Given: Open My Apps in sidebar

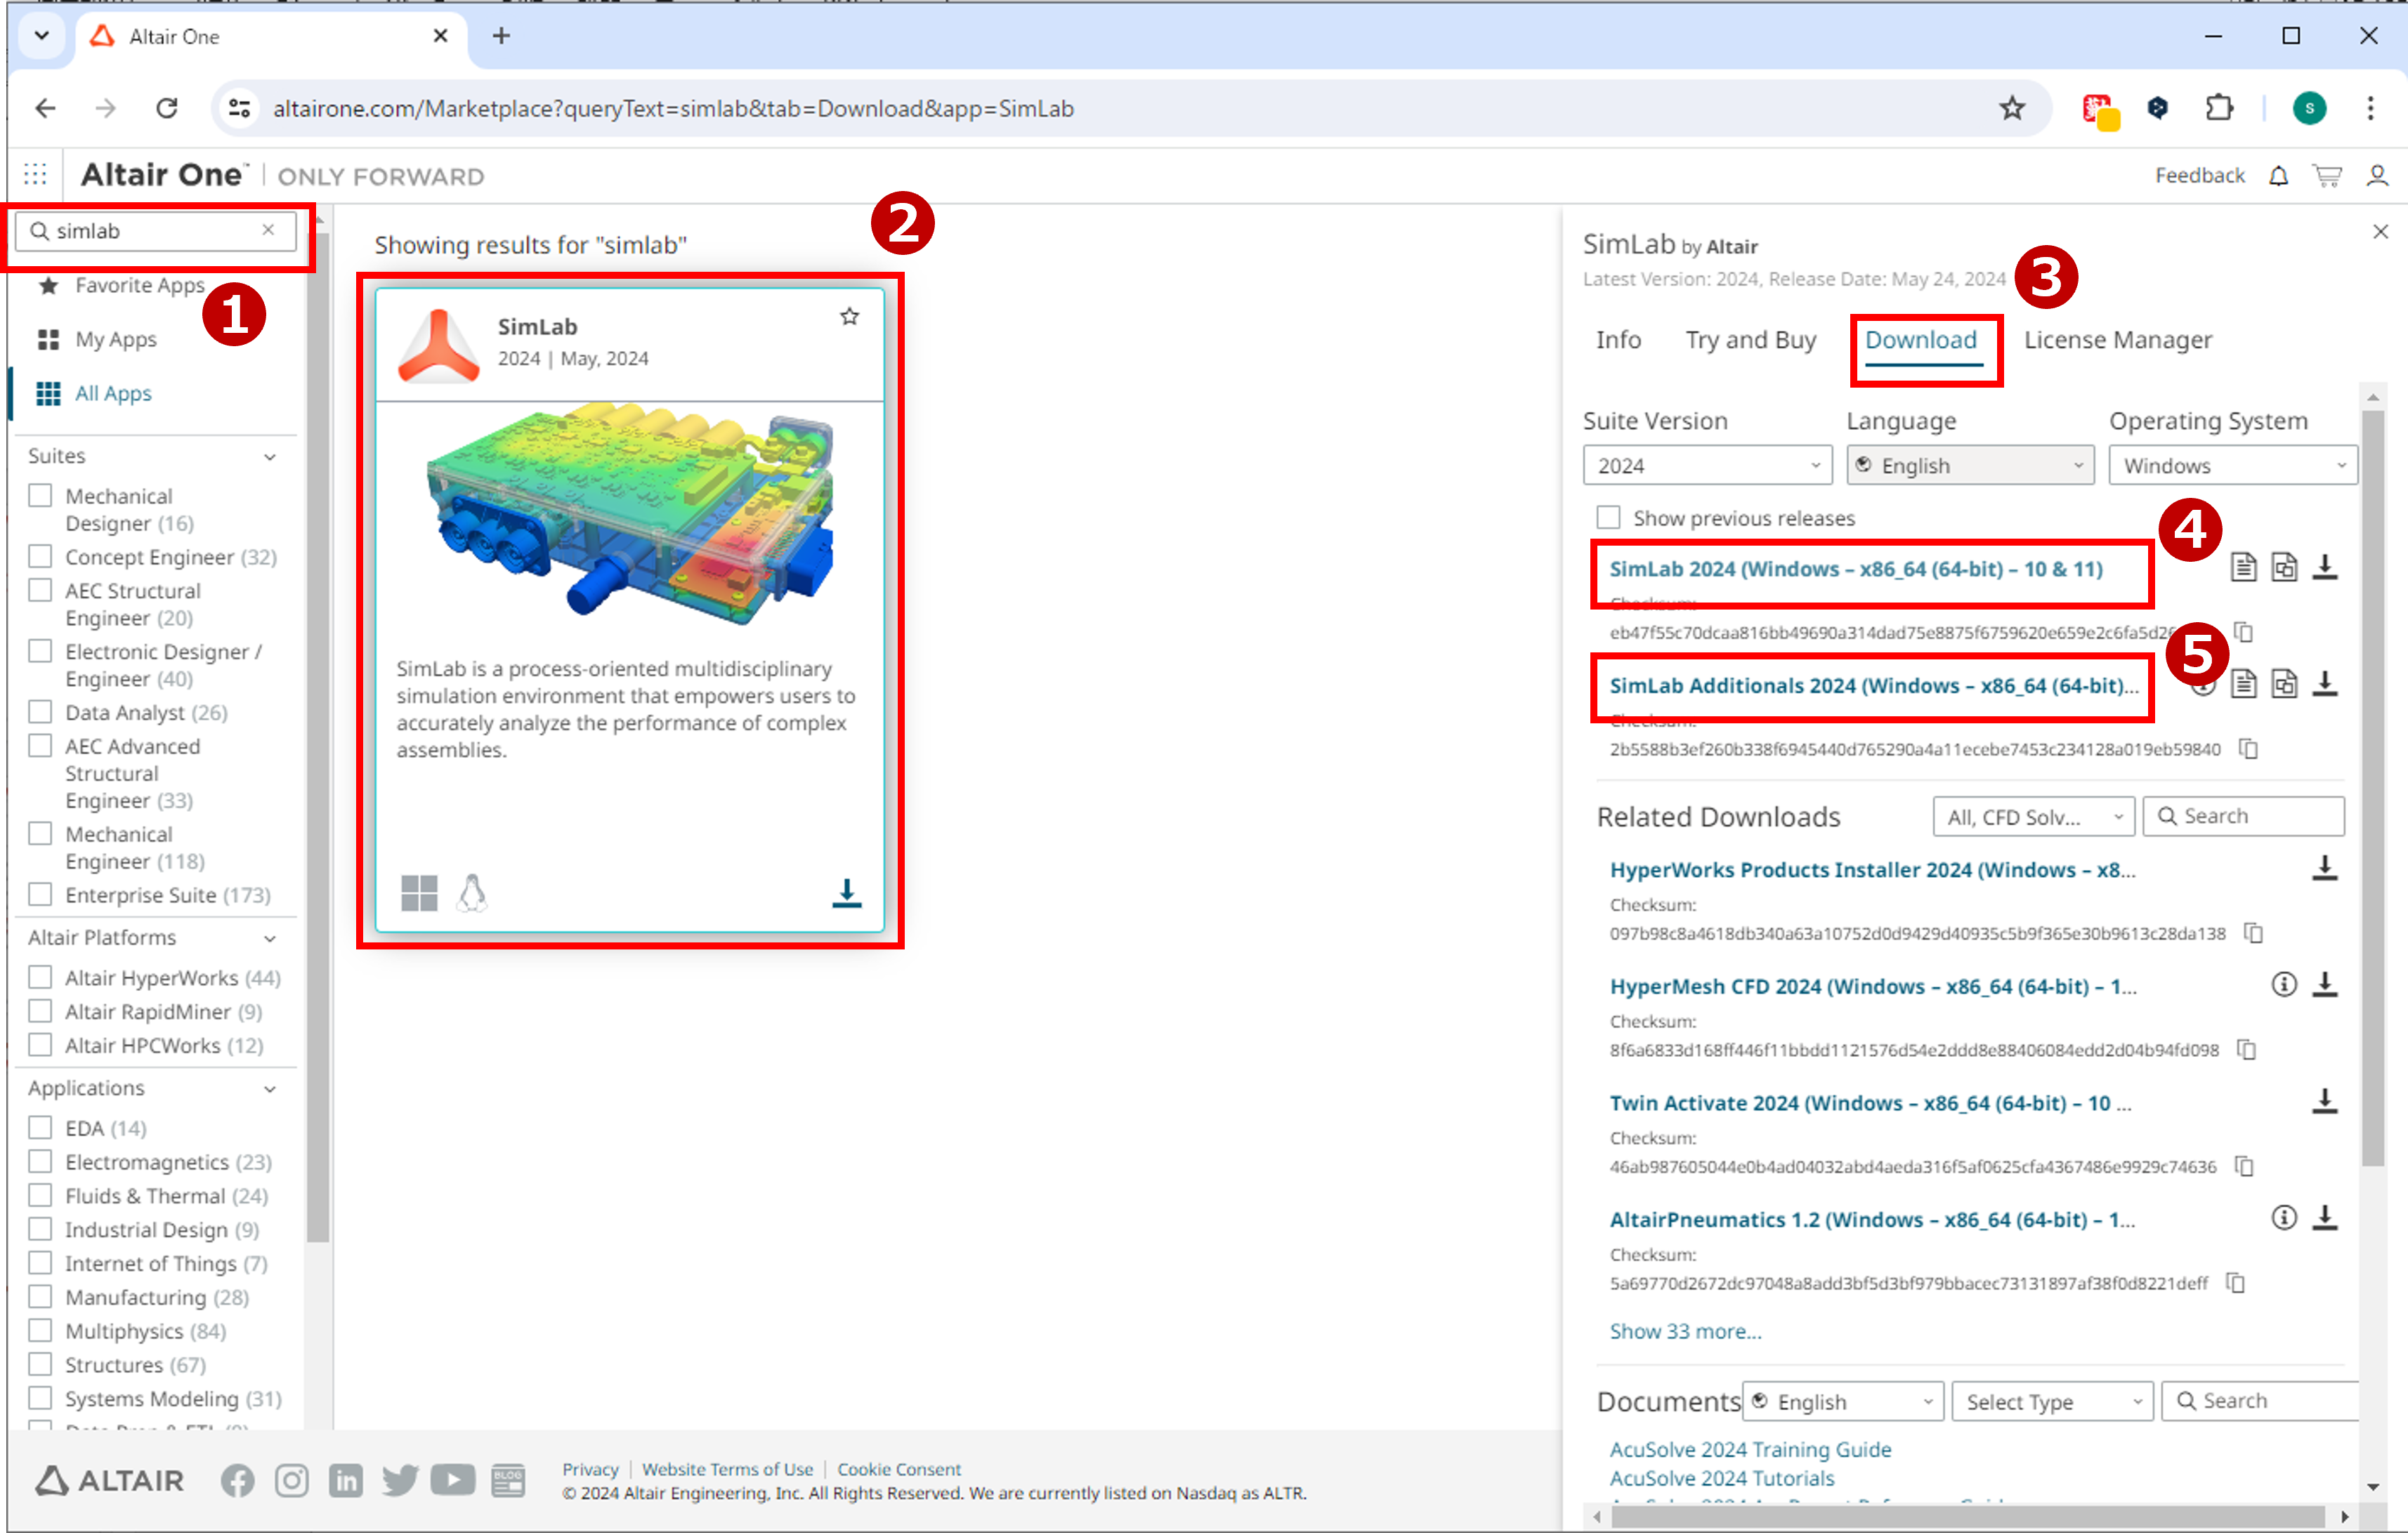Looking at the screenshot, I should 115,339.
